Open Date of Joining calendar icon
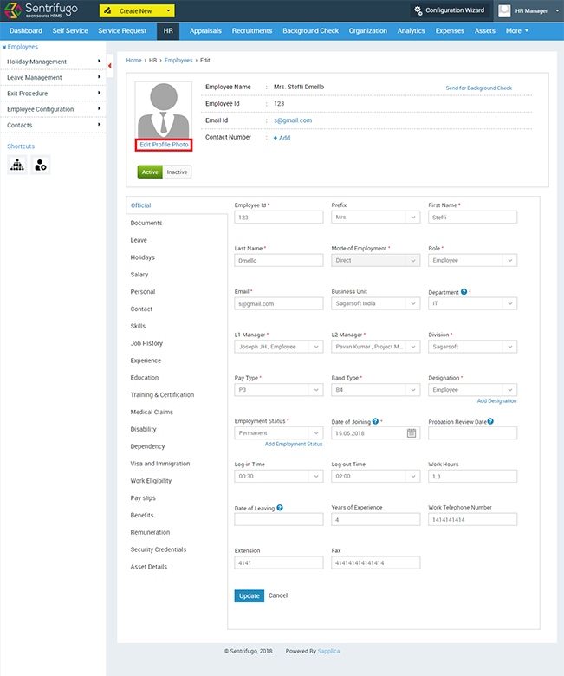564x676 pixels. [412, 432]
